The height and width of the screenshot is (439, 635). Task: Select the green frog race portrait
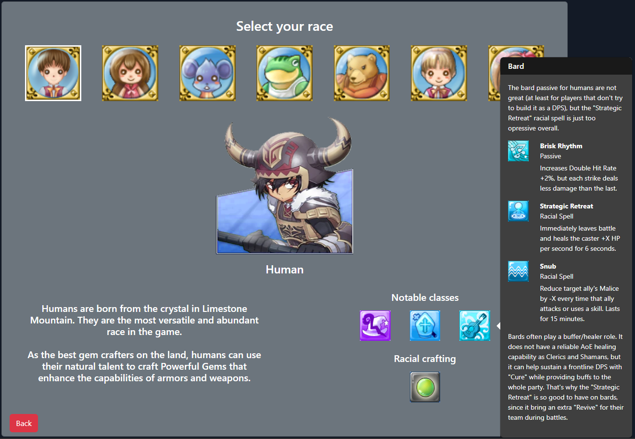(284, 73)
